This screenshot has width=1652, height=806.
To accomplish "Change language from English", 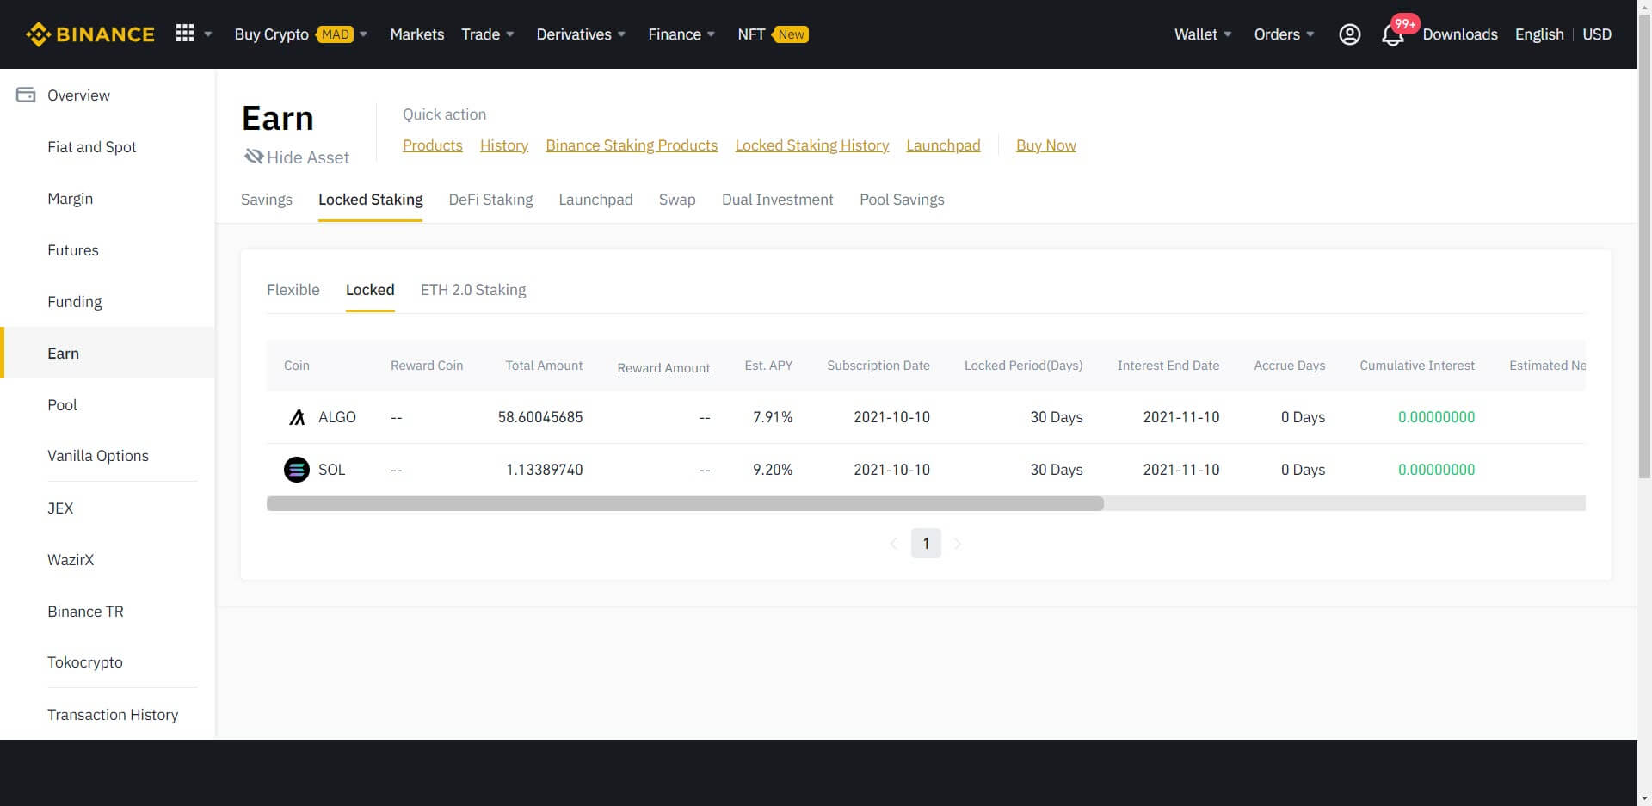I will 1539,34.
